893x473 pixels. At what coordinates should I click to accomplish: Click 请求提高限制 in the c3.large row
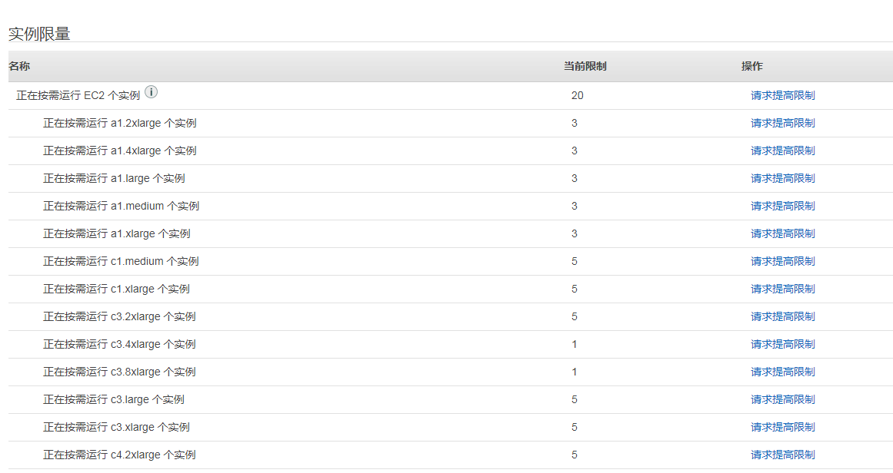(x=782, y=399)
